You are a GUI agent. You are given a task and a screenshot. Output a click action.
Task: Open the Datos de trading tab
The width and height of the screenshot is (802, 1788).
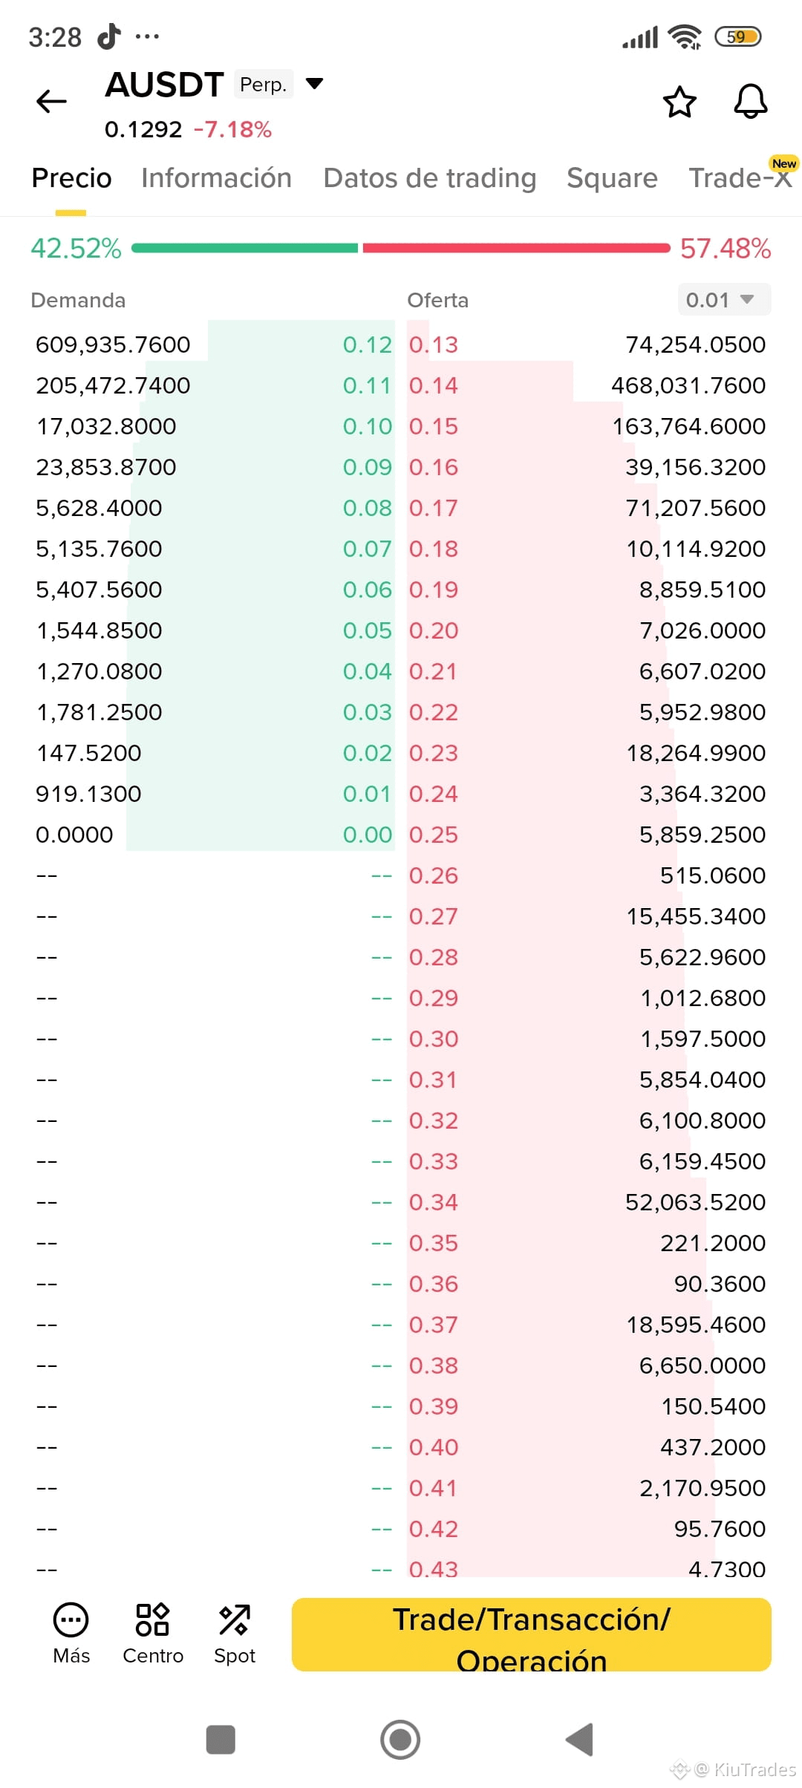[x=429, y=178]
